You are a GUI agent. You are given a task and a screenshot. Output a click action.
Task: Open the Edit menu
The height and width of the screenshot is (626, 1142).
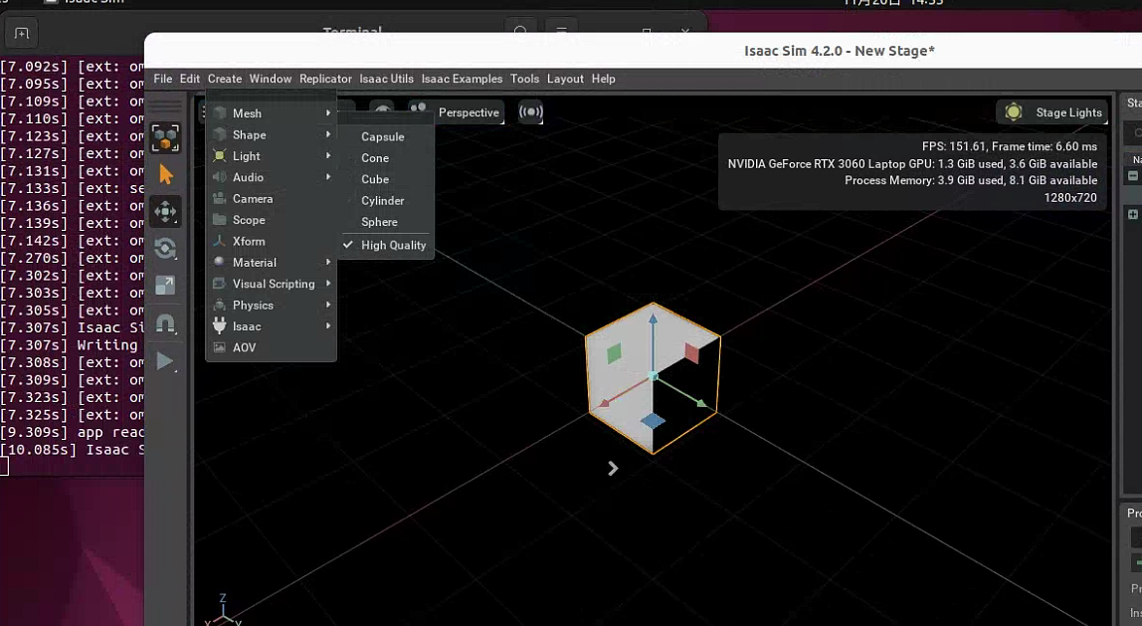pos(189,79)
